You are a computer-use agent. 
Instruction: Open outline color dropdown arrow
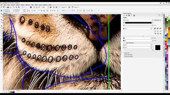152,23
